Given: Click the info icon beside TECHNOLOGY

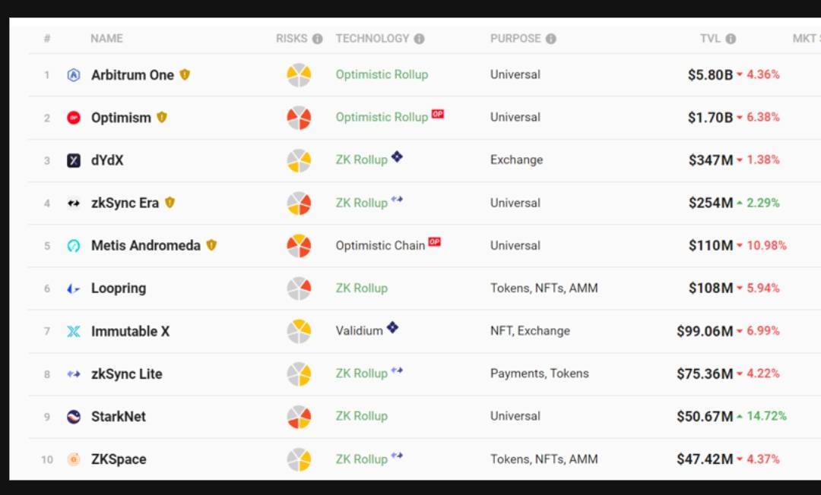Looking at the screenshot, I should tap(419, 39).
